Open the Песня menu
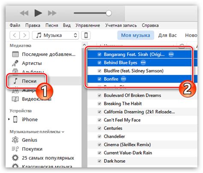The image size is (203, 173). tap(52, 25)
